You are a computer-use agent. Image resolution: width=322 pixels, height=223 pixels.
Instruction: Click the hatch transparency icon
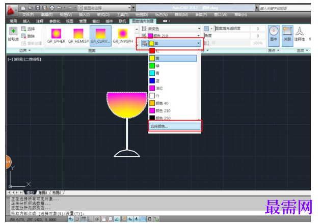coord(206,29)
